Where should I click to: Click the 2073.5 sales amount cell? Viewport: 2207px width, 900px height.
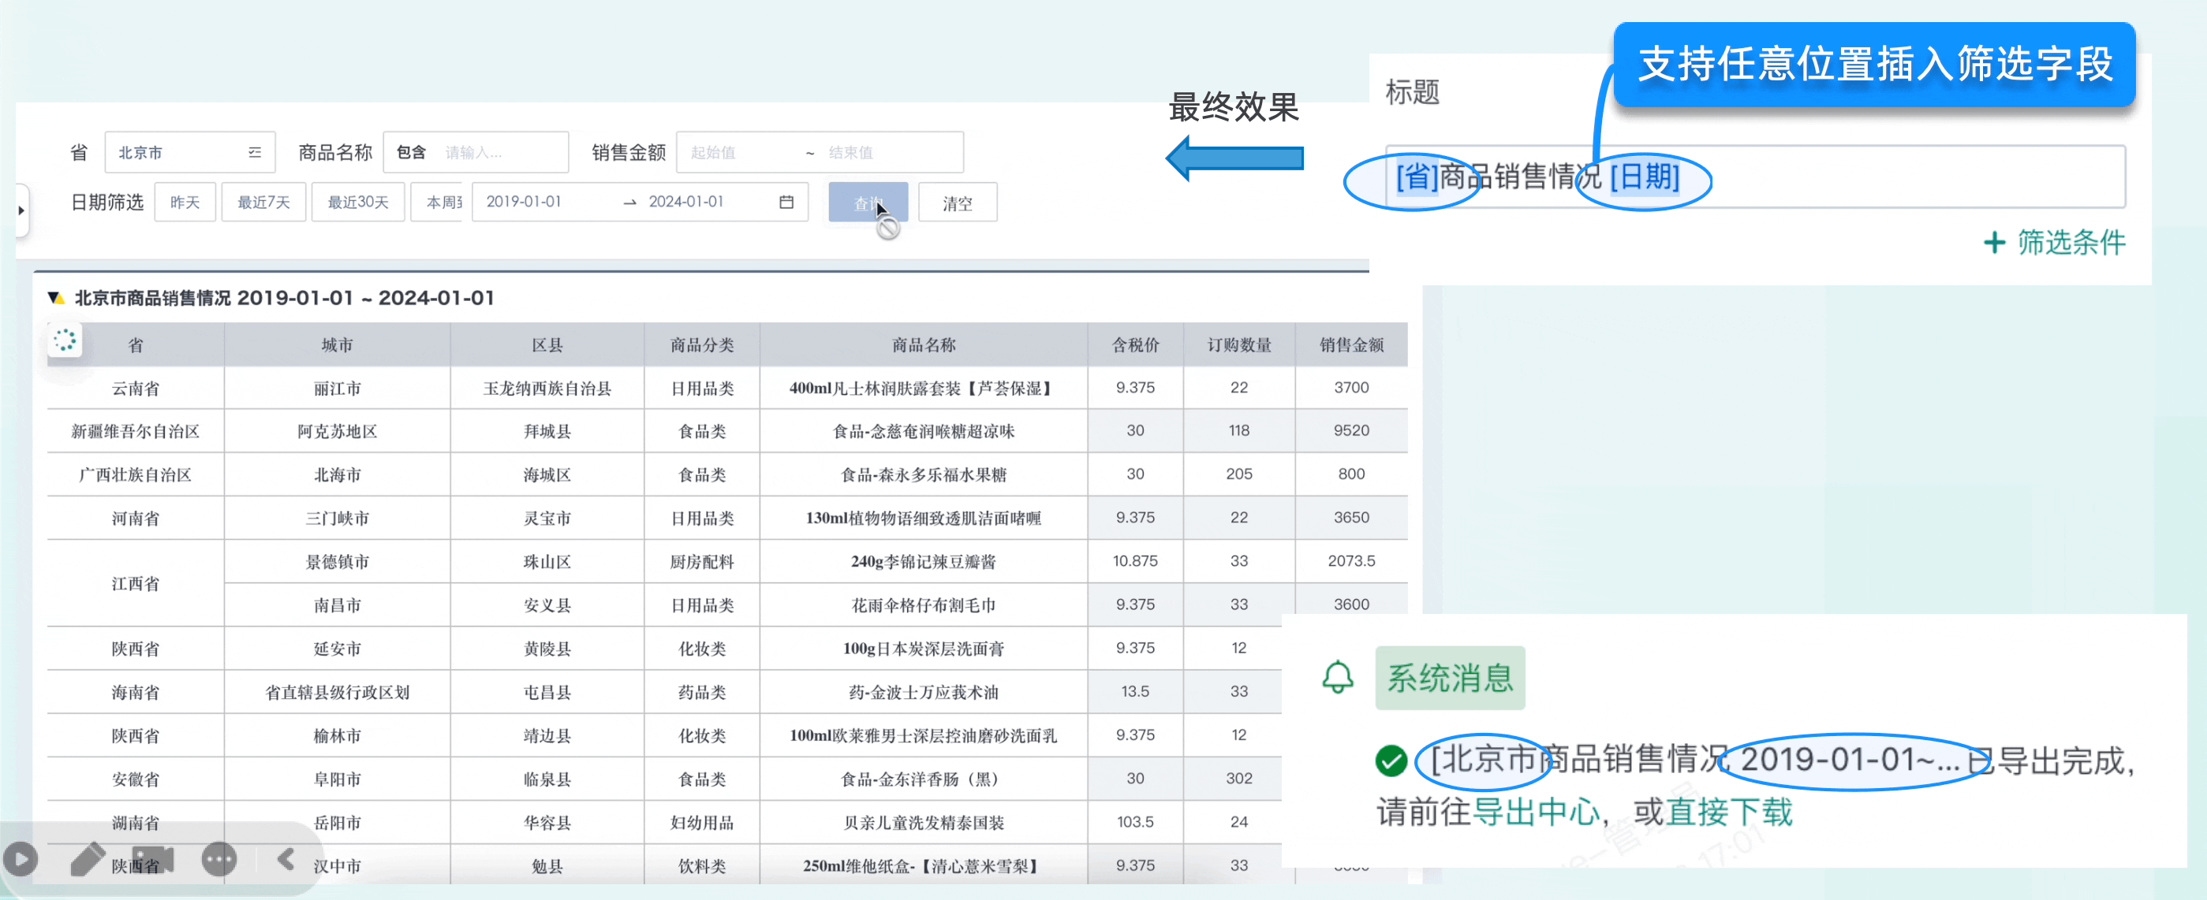tap(1351, 561)
